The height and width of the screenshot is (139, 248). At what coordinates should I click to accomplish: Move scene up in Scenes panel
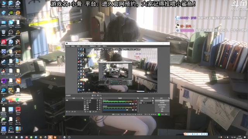click(x=72, y=112)
